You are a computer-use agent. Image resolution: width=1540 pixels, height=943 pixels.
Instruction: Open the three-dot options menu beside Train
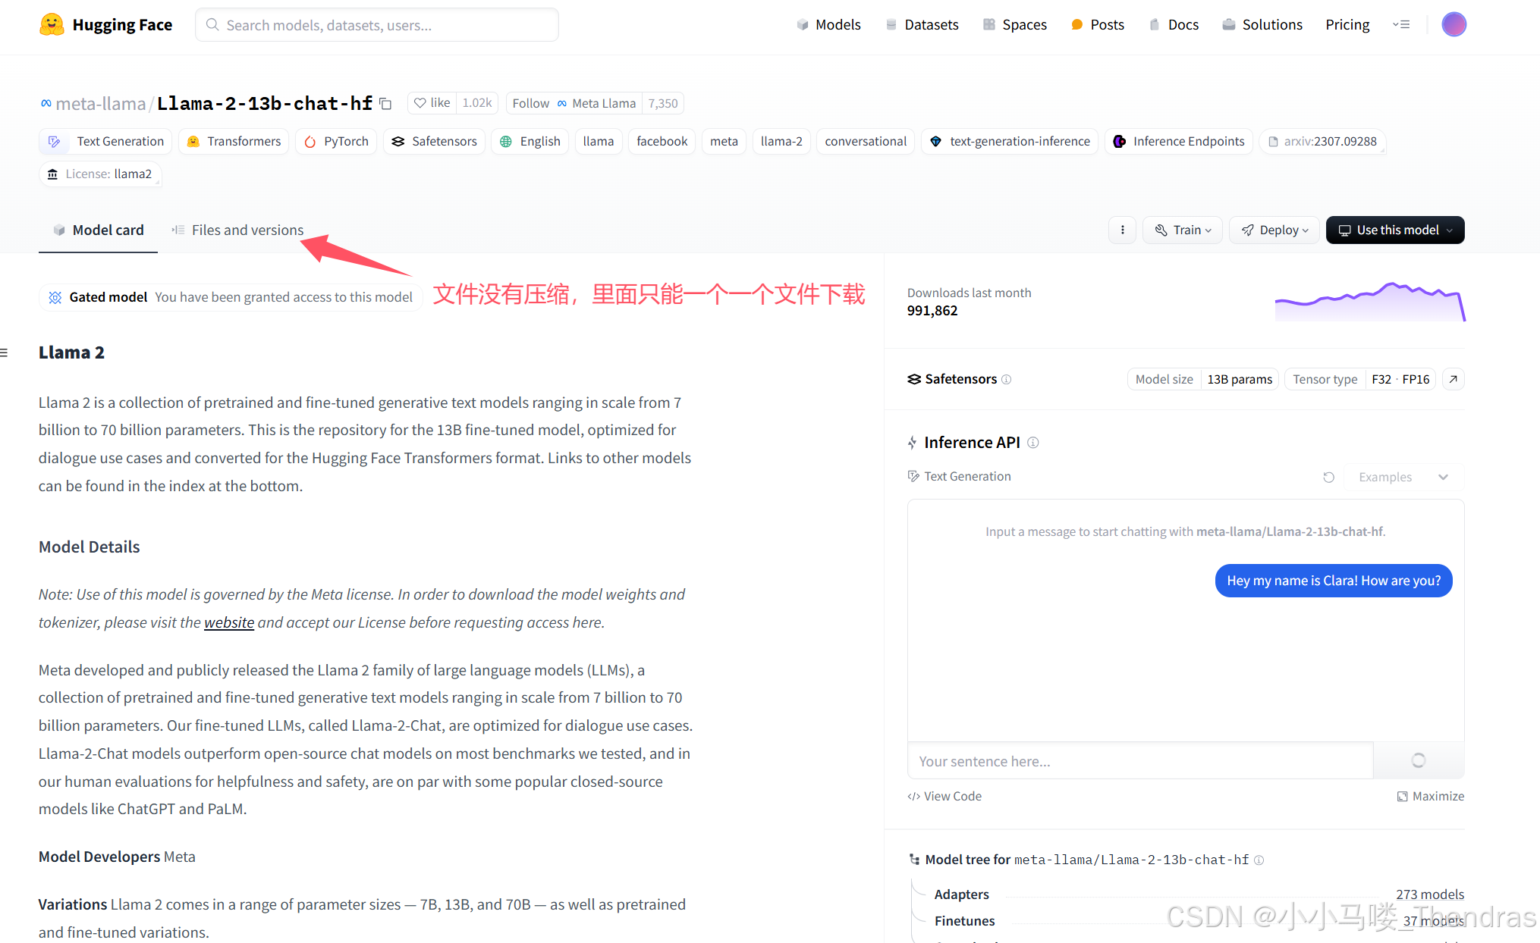(1122, 230)
